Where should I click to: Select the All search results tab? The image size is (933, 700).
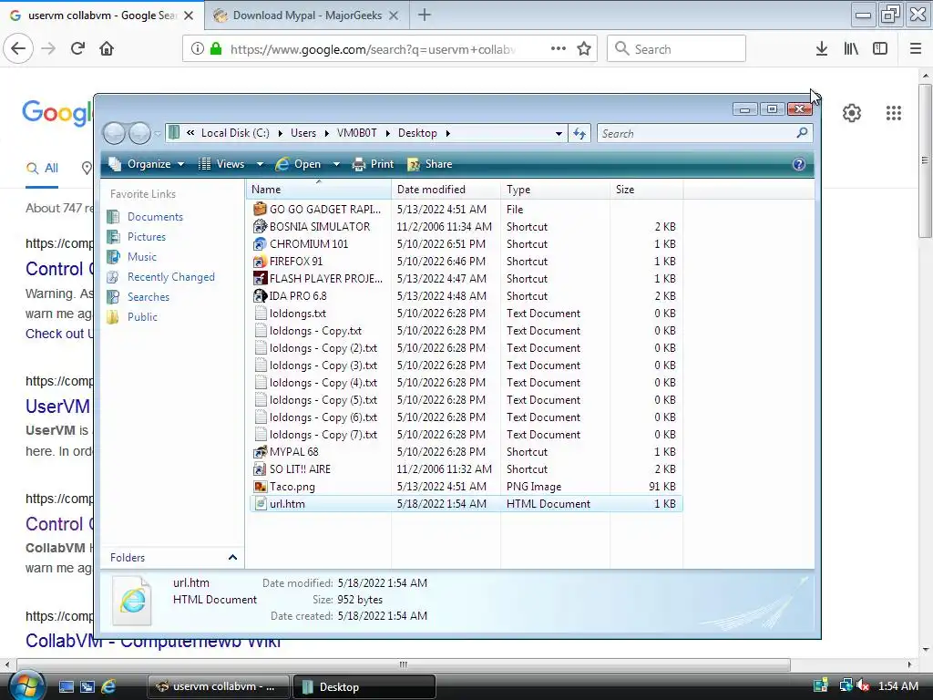(x=42, y=169)
